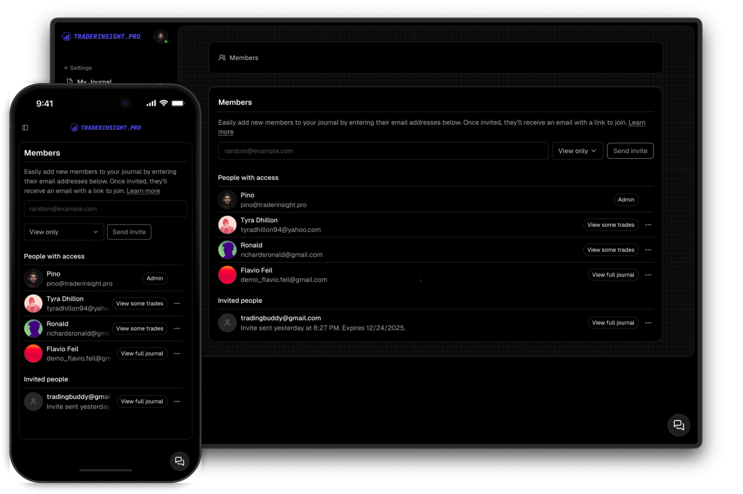743x494 pixels.
Task: Click Pino's avatar in the top navigation bar
Action: (x=161, y=36)
